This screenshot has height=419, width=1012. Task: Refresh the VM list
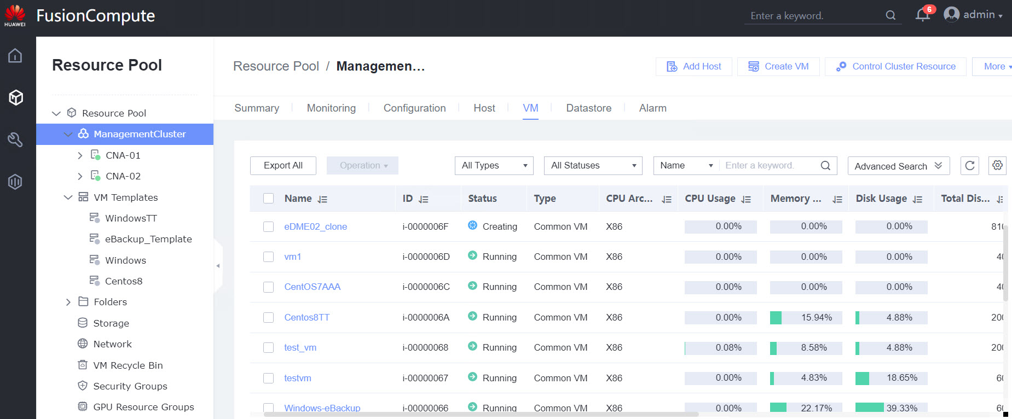pos(970,165)
